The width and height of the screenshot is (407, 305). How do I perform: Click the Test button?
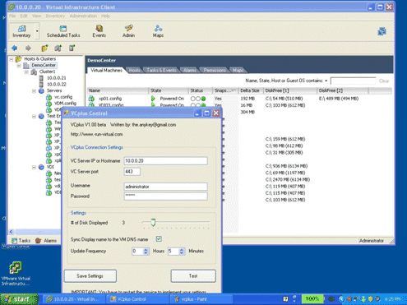coord(193,276)
